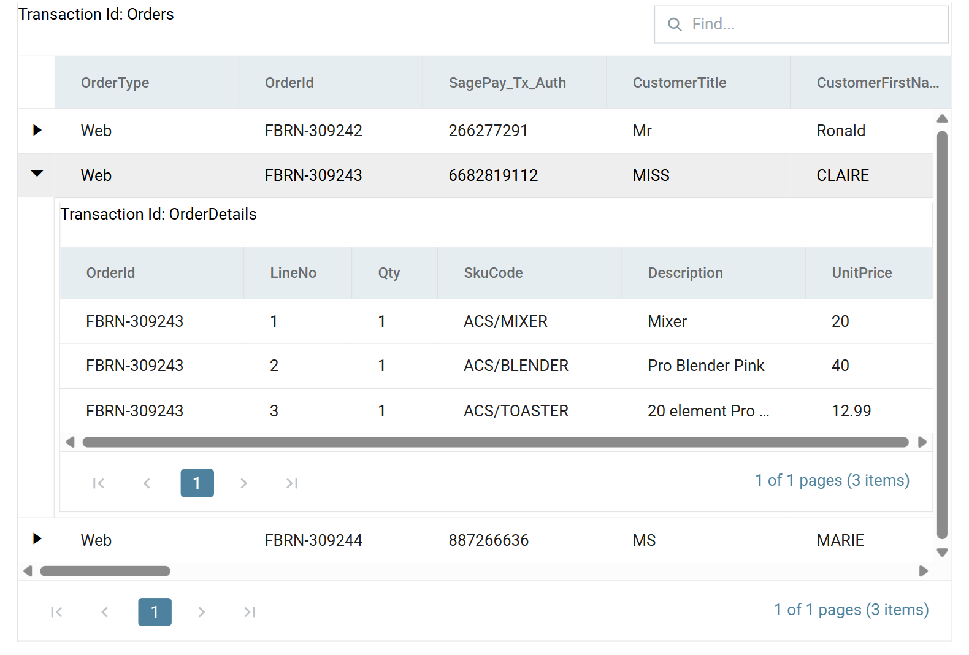Select the 12.99 unit price cell
Image resolution: width=969 pixels, height=655 pixels.
[x=869, y=411]
